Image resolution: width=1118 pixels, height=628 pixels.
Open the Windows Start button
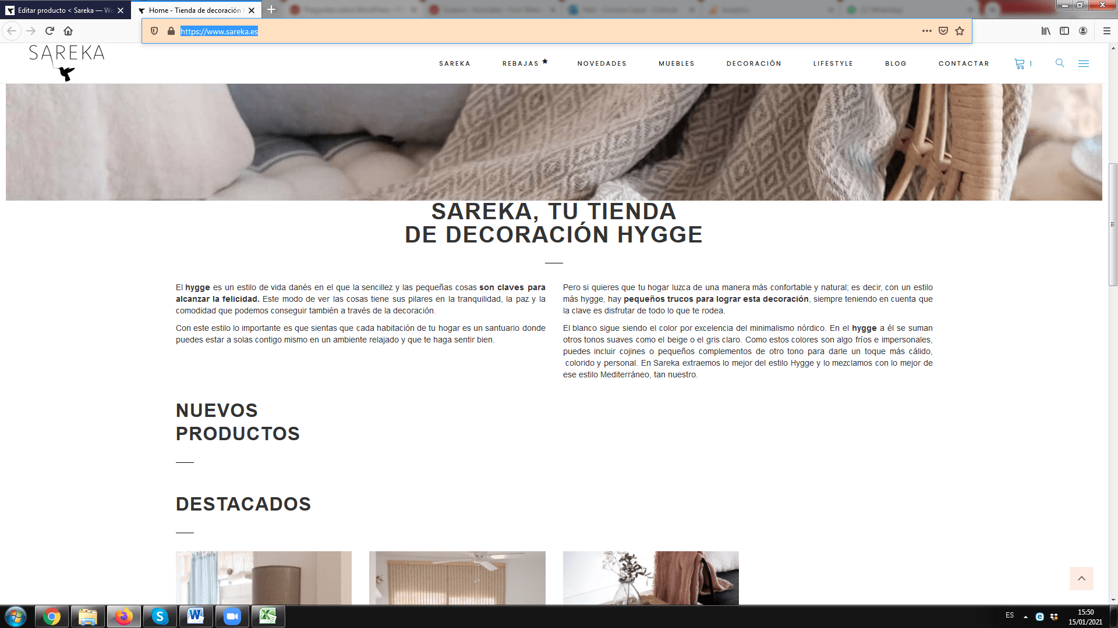pyautogui.click(x=16, y=616)
